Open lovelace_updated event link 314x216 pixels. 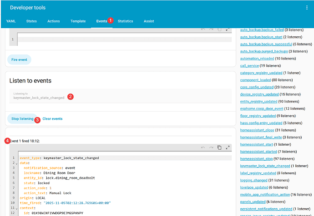pos(254,188)
